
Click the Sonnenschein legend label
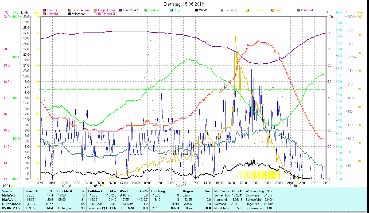coord(259,10)
